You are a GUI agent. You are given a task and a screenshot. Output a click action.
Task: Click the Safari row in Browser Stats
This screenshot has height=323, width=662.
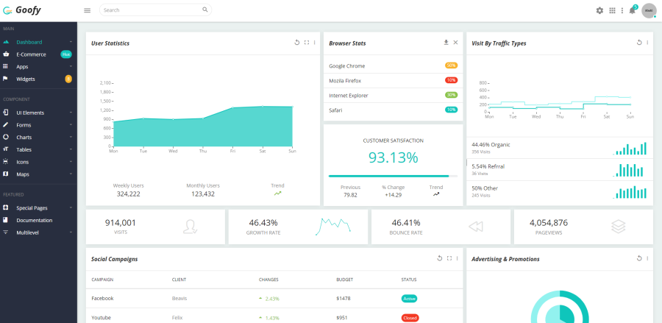[393, 110]
